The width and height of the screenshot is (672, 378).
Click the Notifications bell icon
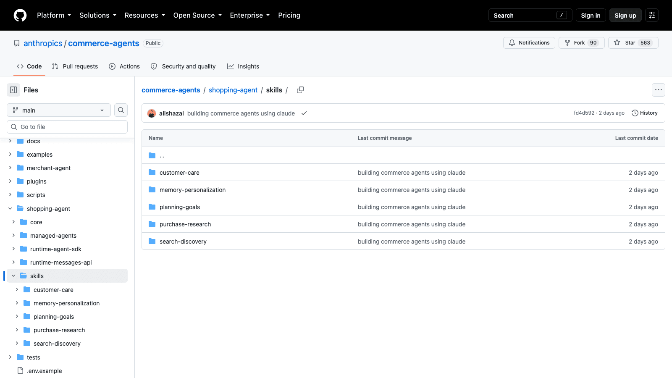(x=512, y=43)
